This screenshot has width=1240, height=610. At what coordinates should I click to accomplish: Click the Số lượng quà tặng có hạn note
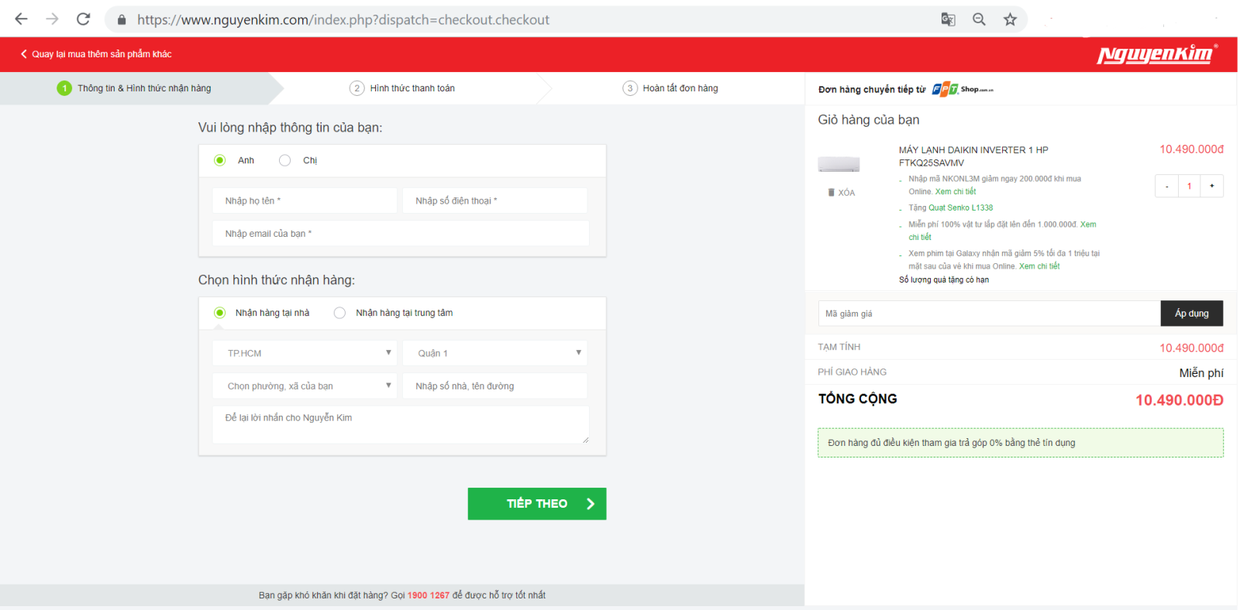(944, 280)
